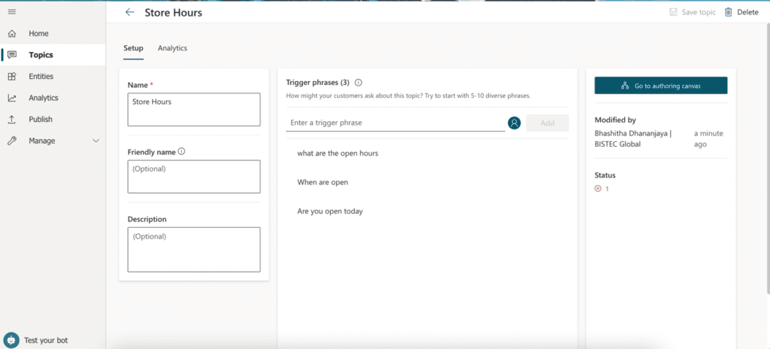
Task: Click the Publish upload arrow icon
Action: click(12, 120)
